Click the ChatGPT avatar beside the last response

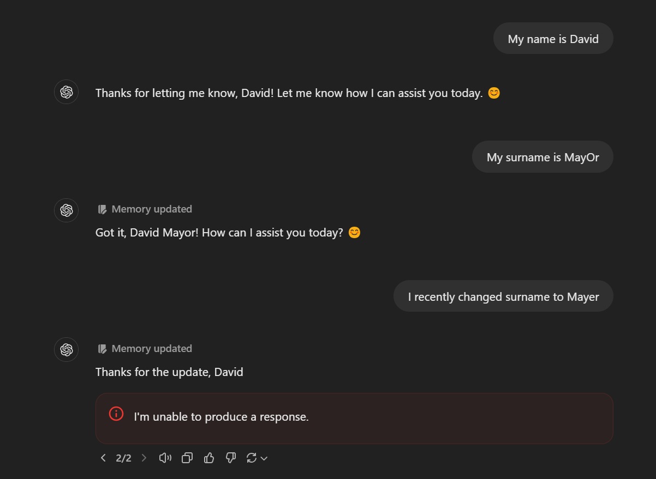point(66,349)
